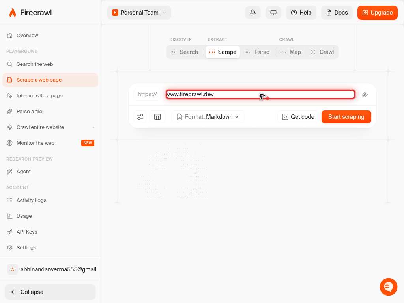Click the Monitor the web radar icon
Screen dimensions: 404x303
[x=9, y=143]
